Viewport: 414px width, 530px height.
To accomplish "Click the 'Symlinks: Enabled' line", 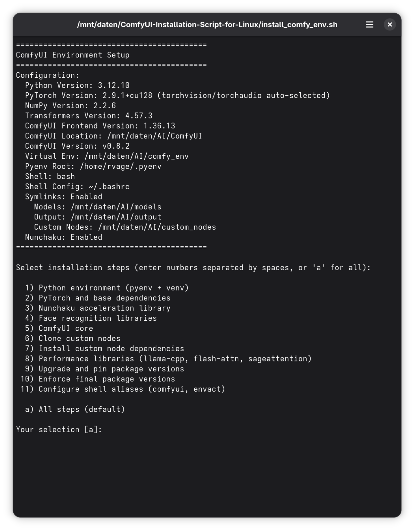I will point(64,197).
